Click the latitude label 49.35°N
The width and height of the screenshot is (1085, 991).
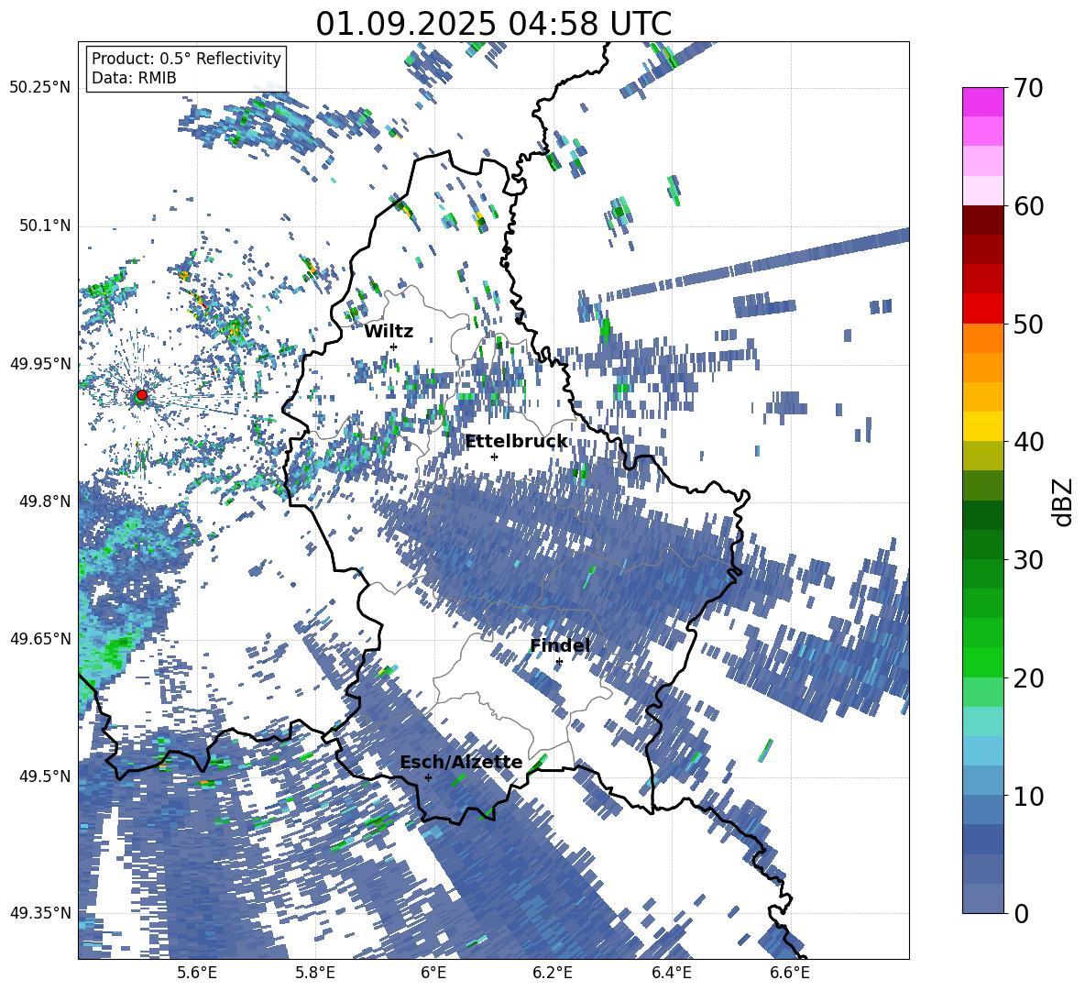39,913
